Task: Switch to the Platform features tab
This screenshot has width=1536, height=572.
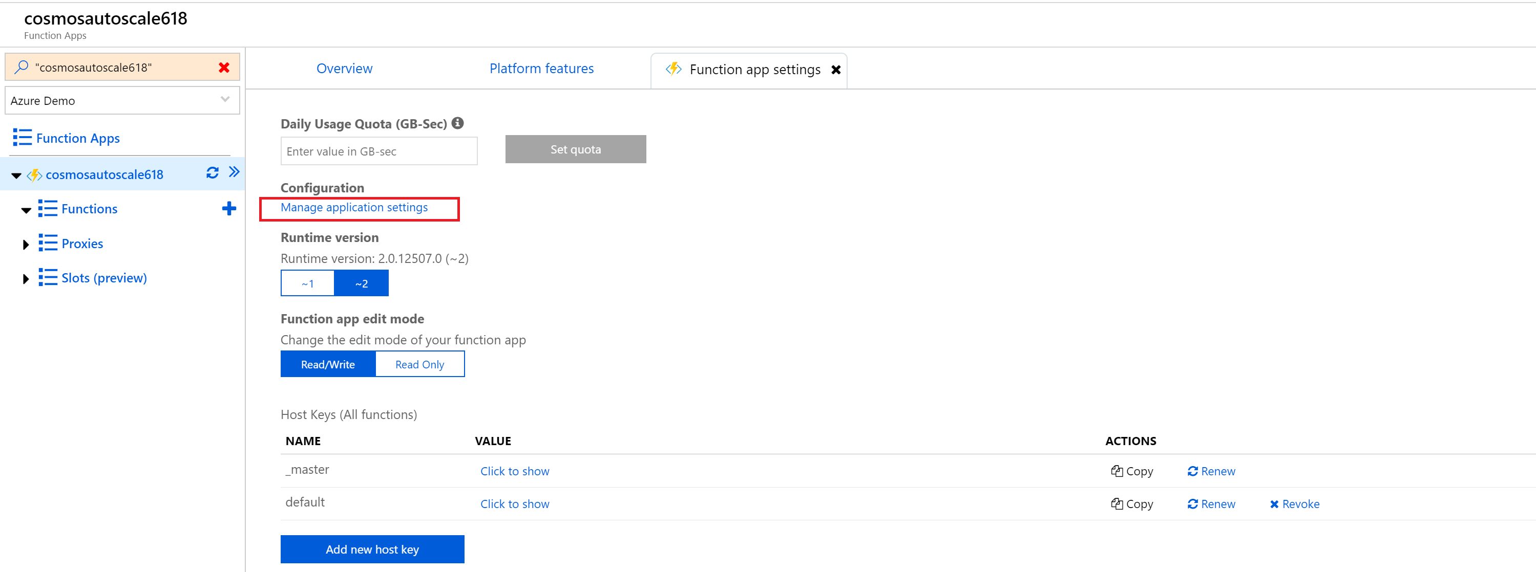Action: pos(541,69)
